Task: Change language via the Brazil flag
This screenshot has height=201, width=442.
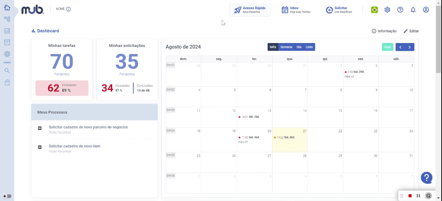Action: 374,10
